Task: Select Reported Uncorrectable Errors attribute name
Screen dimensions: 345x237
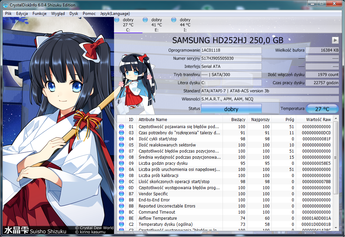Action: pyautogui.click(x=167, y=206)
